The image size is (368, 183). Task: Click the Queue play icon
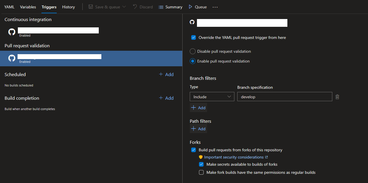(x=190, y=7)
